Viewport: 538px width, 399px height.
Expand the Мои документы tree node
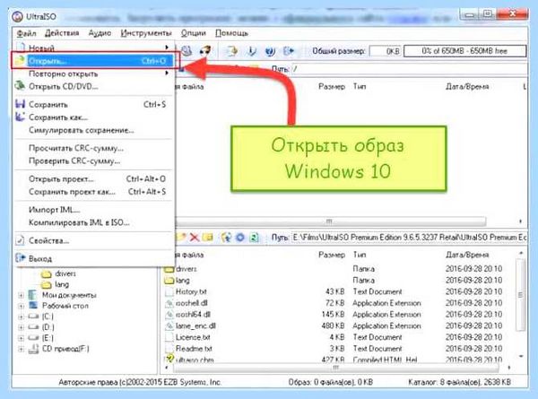point(21,295)
